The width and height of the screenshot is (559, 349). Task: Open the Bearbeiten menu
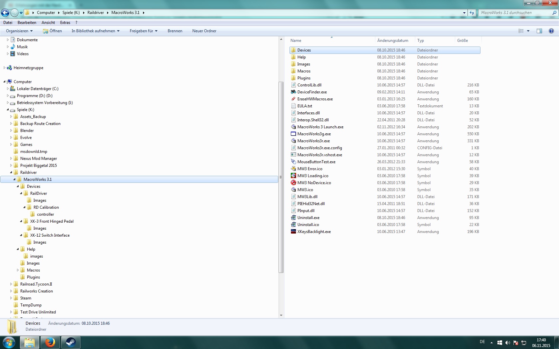[27, 23]
